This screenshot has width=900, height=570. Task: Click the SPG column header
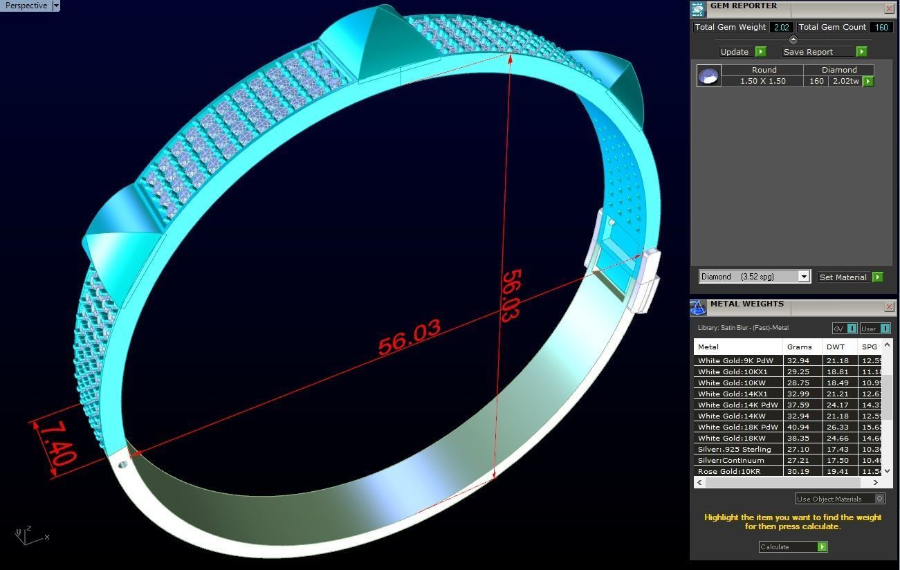point(870,347)
